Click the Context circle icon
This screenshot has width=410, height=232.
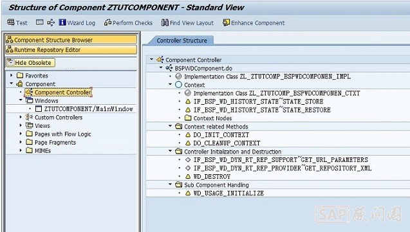[178, 85]
